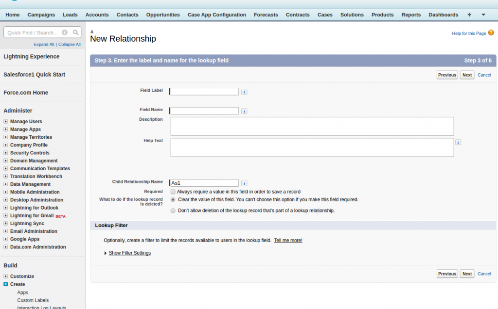Open the tab bar dropdown arrow
498x309 pixels.
click(x=483, y=15)
